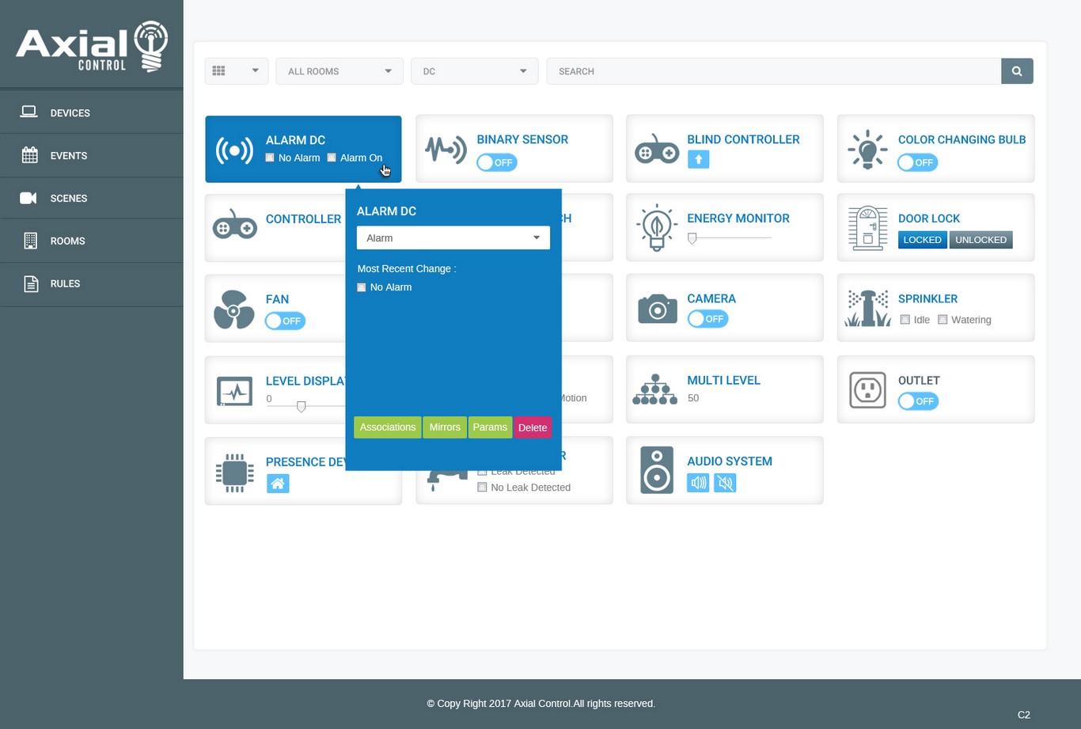Click the search magnifier button

pyautogui.click(x=1017, y=71)
